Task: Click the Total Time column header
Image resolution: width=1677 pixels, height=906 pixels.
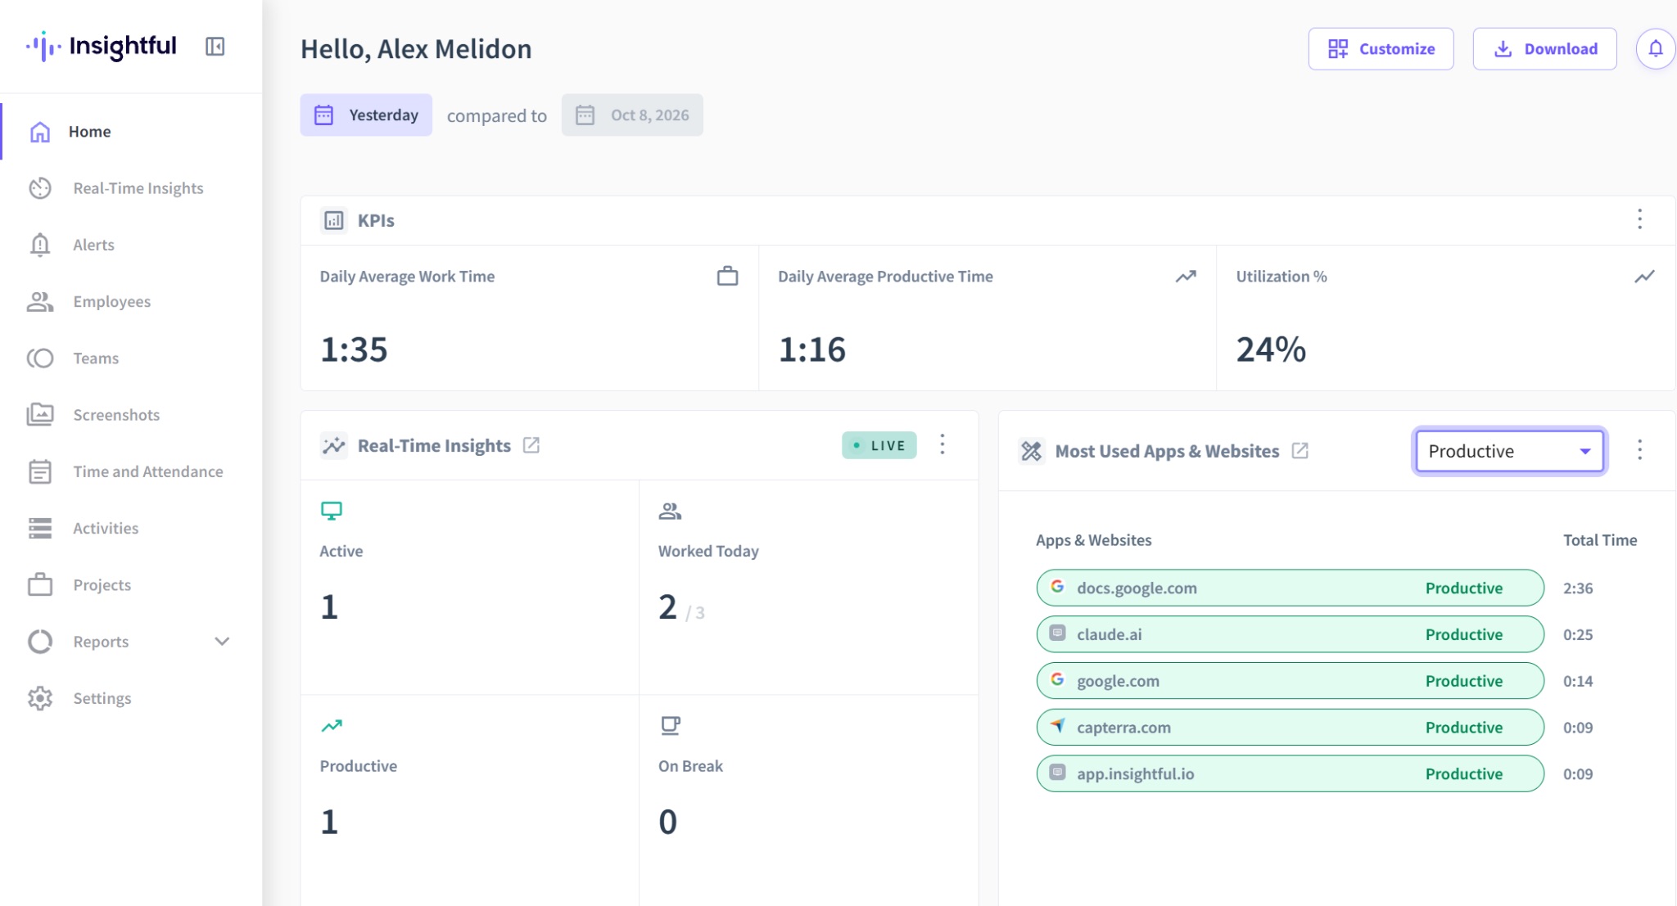Action: pos(1599,540)
